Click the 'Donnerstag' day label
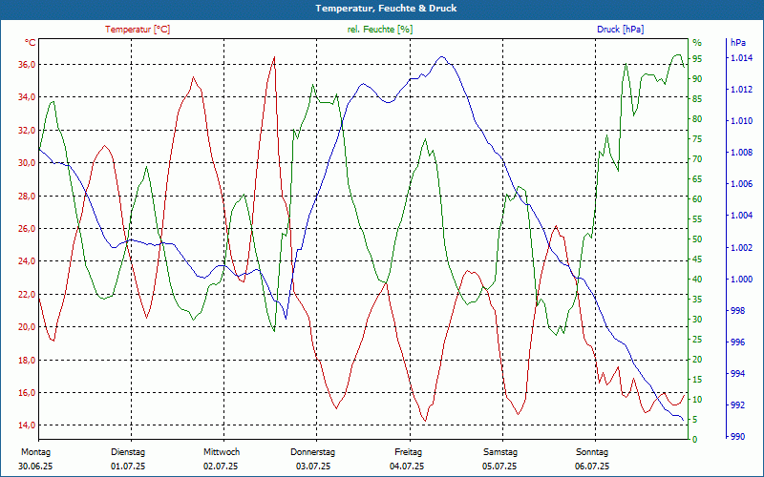The height and width of the screenshot is (477, 764). pos(313,452)
